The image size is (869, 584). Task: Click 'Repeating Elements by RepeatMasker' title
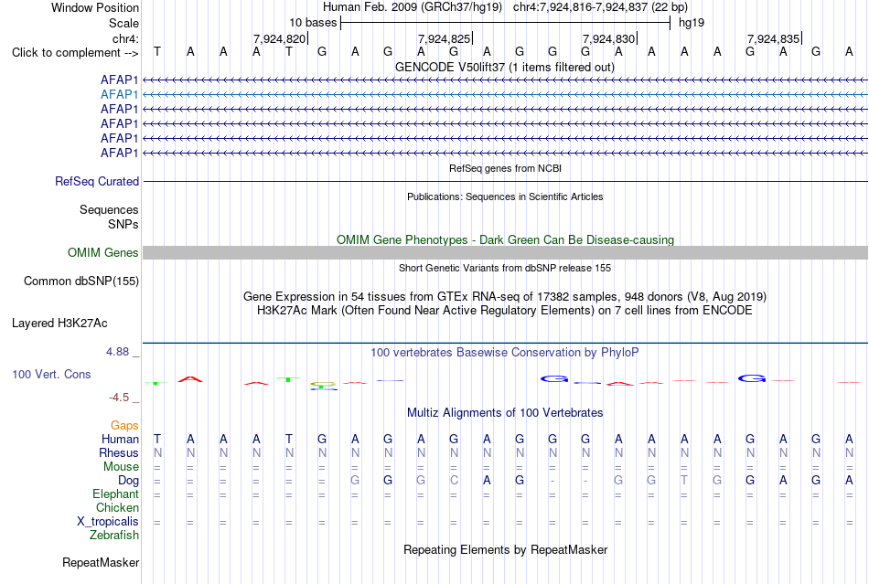click(x=505, y=549)
